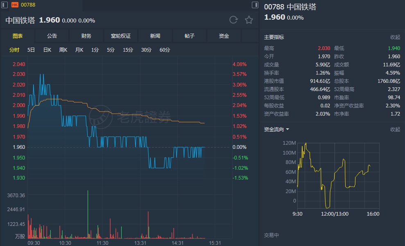Select the 周K chart period
The width and height of the screenshot is (405, 246).
pos(63,50)
